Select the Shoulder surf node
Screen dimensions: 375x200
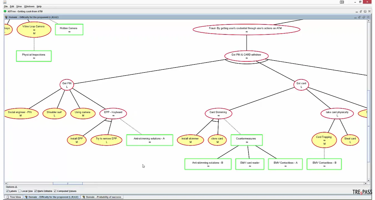point(54,114)
